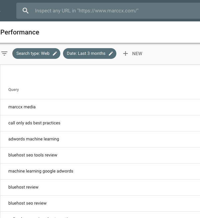Open the filter list icon
This screenshot has height=218, width=200.
click(x=4, y=53)
